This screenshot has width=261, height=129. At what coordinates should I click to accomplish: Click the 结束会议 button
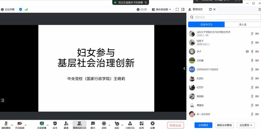(x=175, y=125)
